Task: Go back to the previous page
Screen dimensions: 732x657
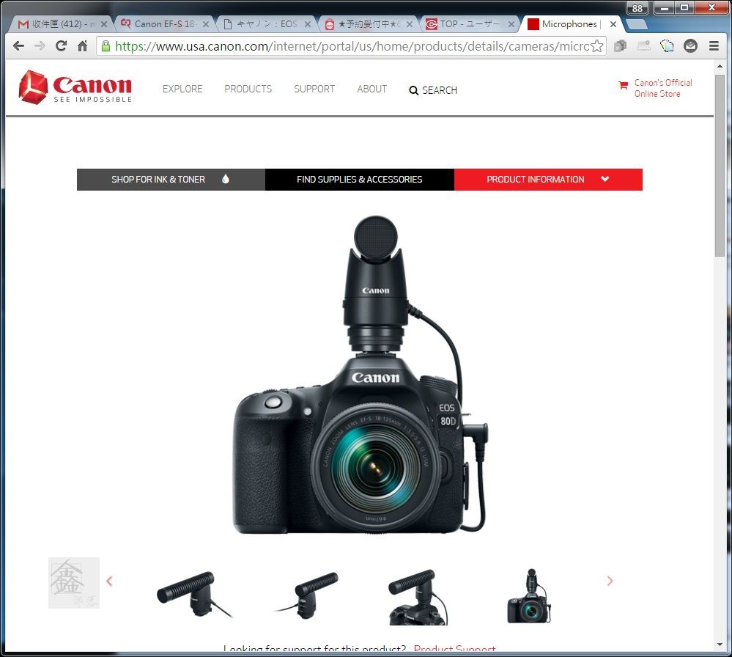Action: [18, 45]
